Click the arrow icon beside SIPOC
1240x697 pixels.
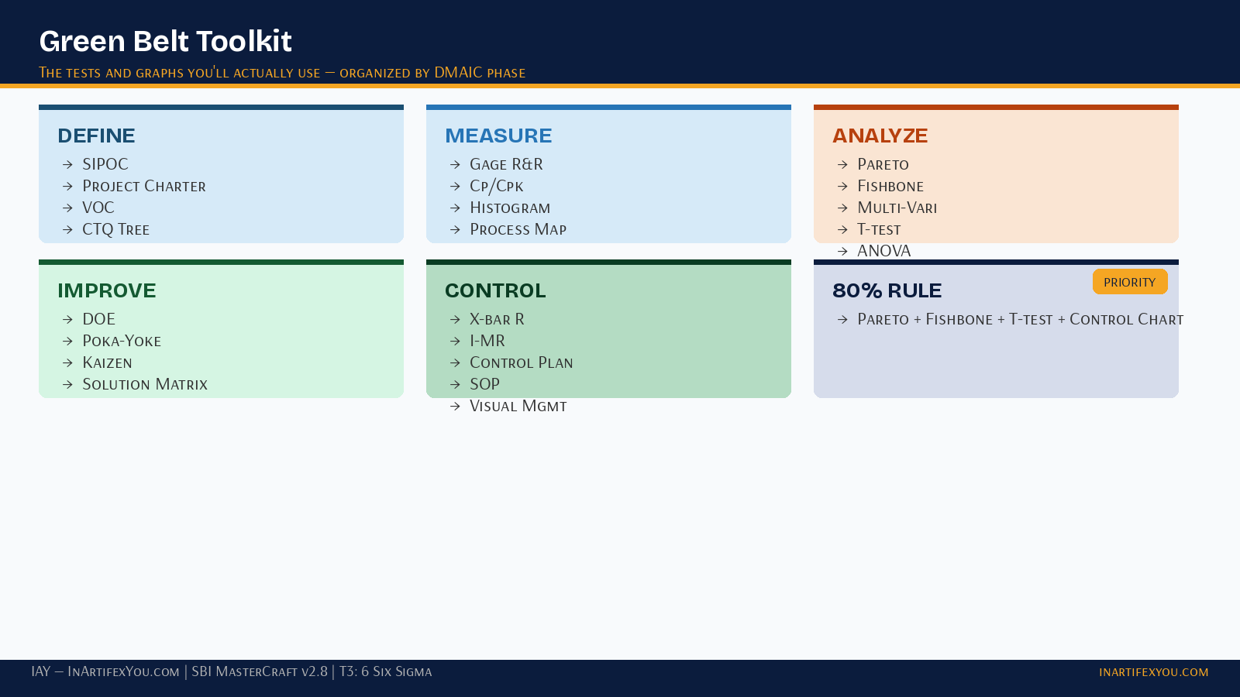pos(67,164)
